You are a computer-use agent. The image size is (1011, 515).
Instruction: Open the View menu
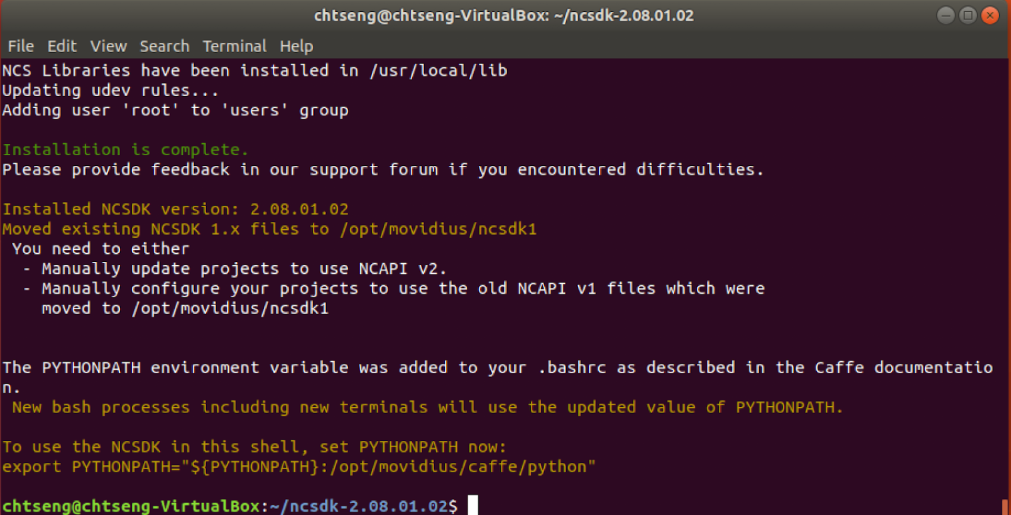coord(109,46)
